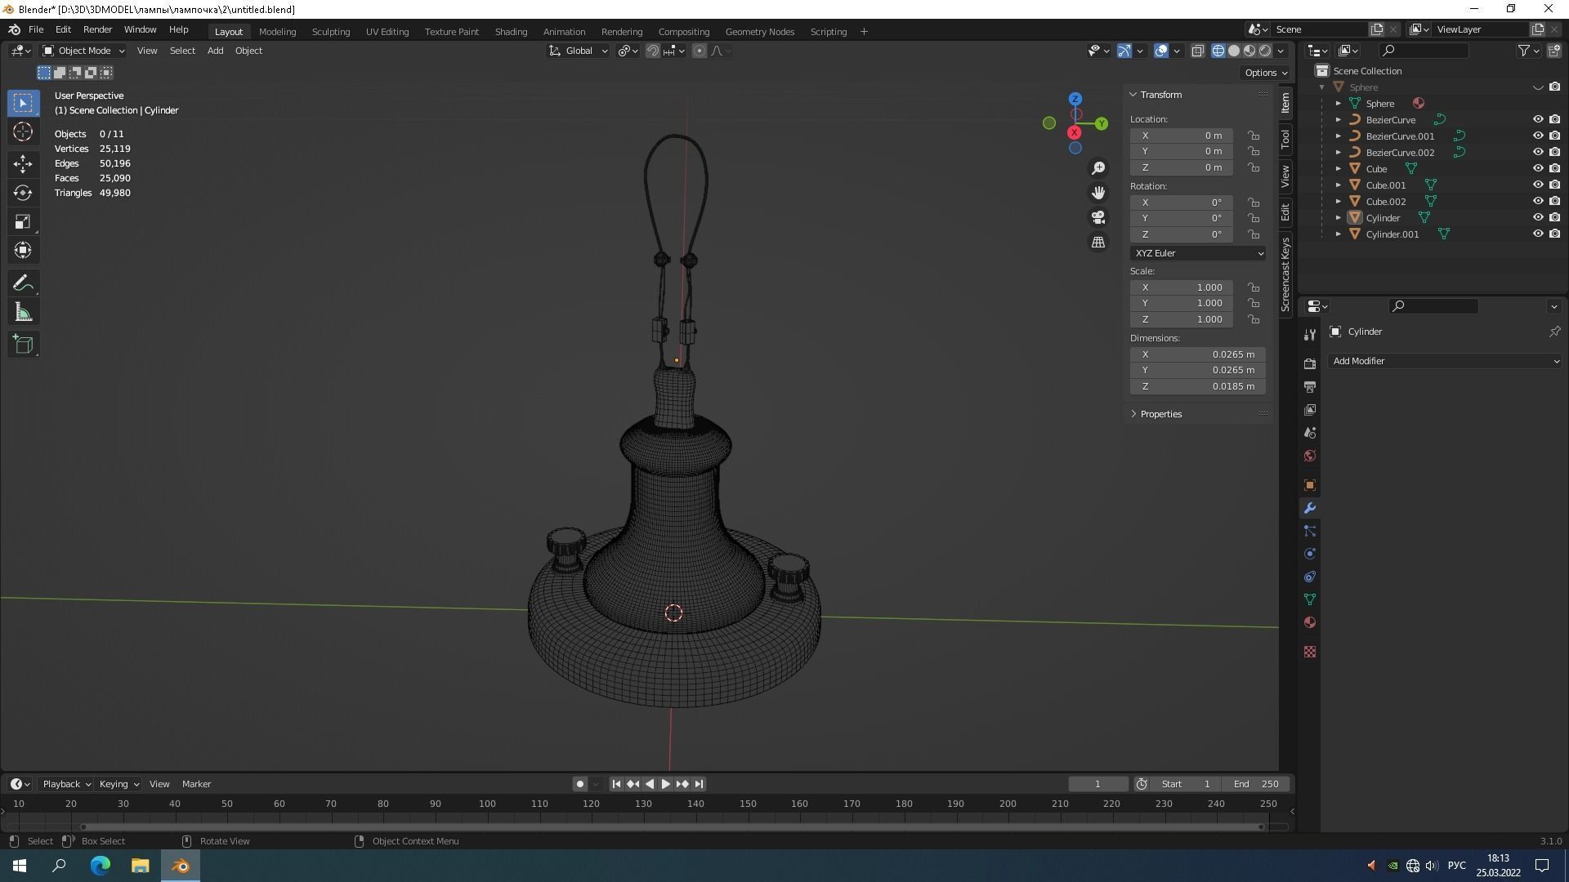Image resolution: width=1569 pixels, height=882 pixels.
Task: Open the Render menu
Action: (x=97, y=29)
